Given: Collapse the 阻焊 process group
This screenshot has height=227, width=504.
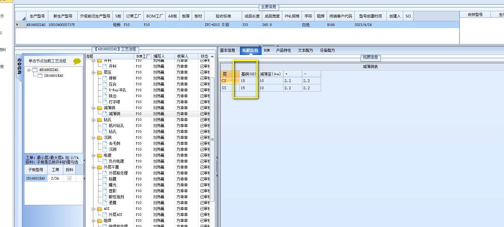Looking at the screenshot, I should click(93, 221).
